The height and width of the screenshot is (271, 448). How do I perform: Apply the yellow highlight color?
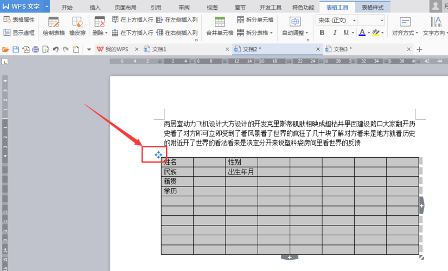pos(376,33)
